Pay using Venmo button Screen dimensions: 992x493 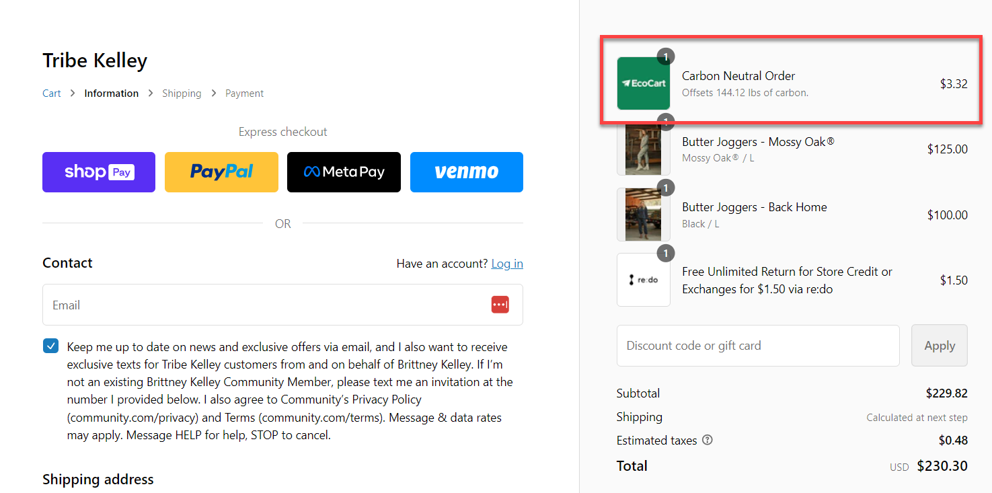466,172
